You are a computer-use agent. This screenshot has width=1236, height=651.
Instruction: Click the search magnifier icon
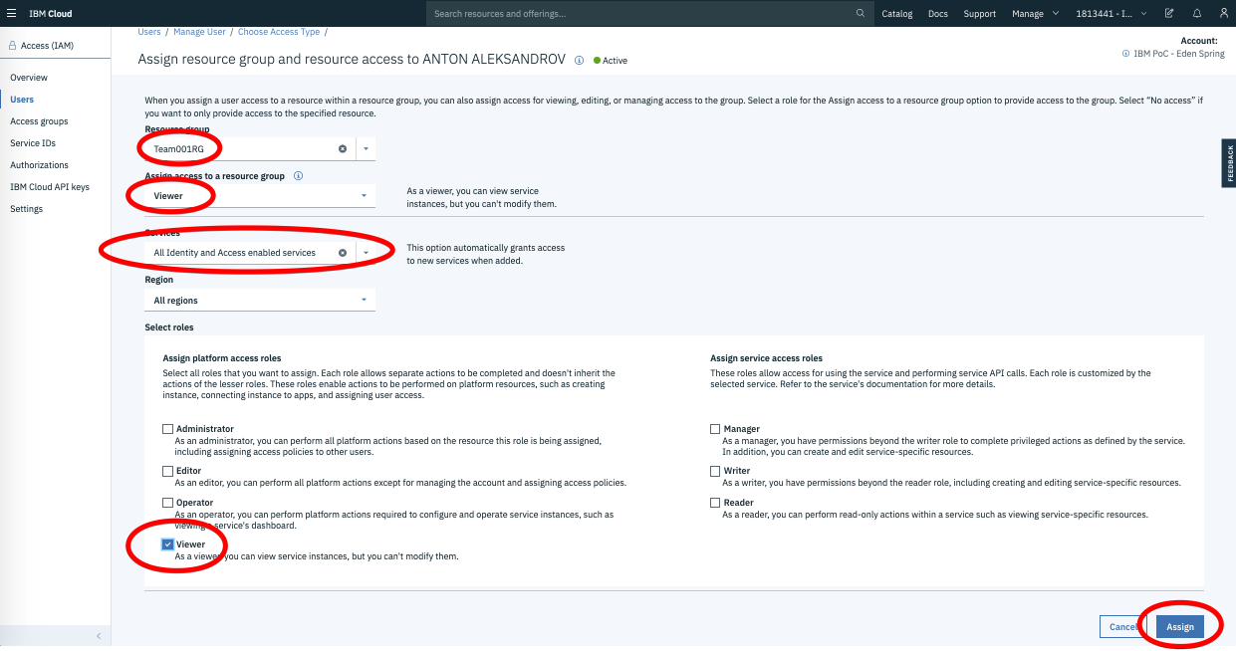click(861, 14)
